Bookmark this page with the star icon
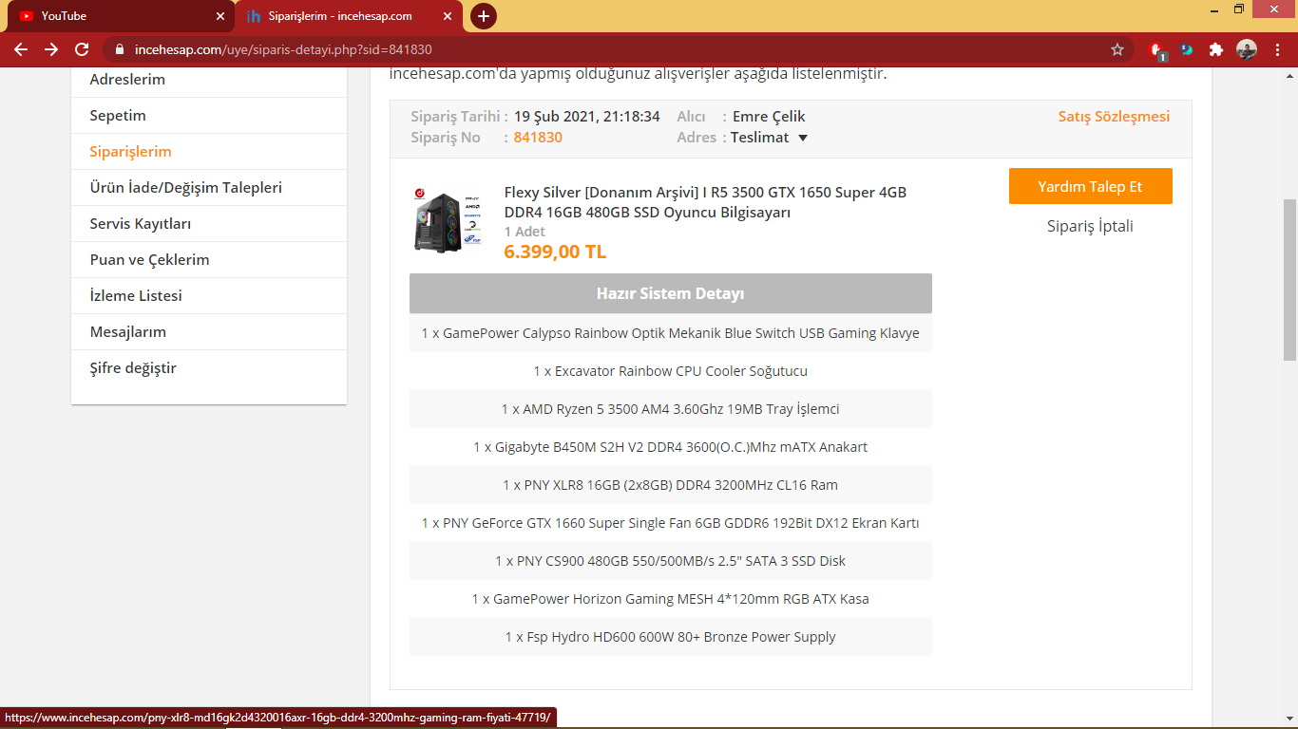 click(x=1117, y=49)
